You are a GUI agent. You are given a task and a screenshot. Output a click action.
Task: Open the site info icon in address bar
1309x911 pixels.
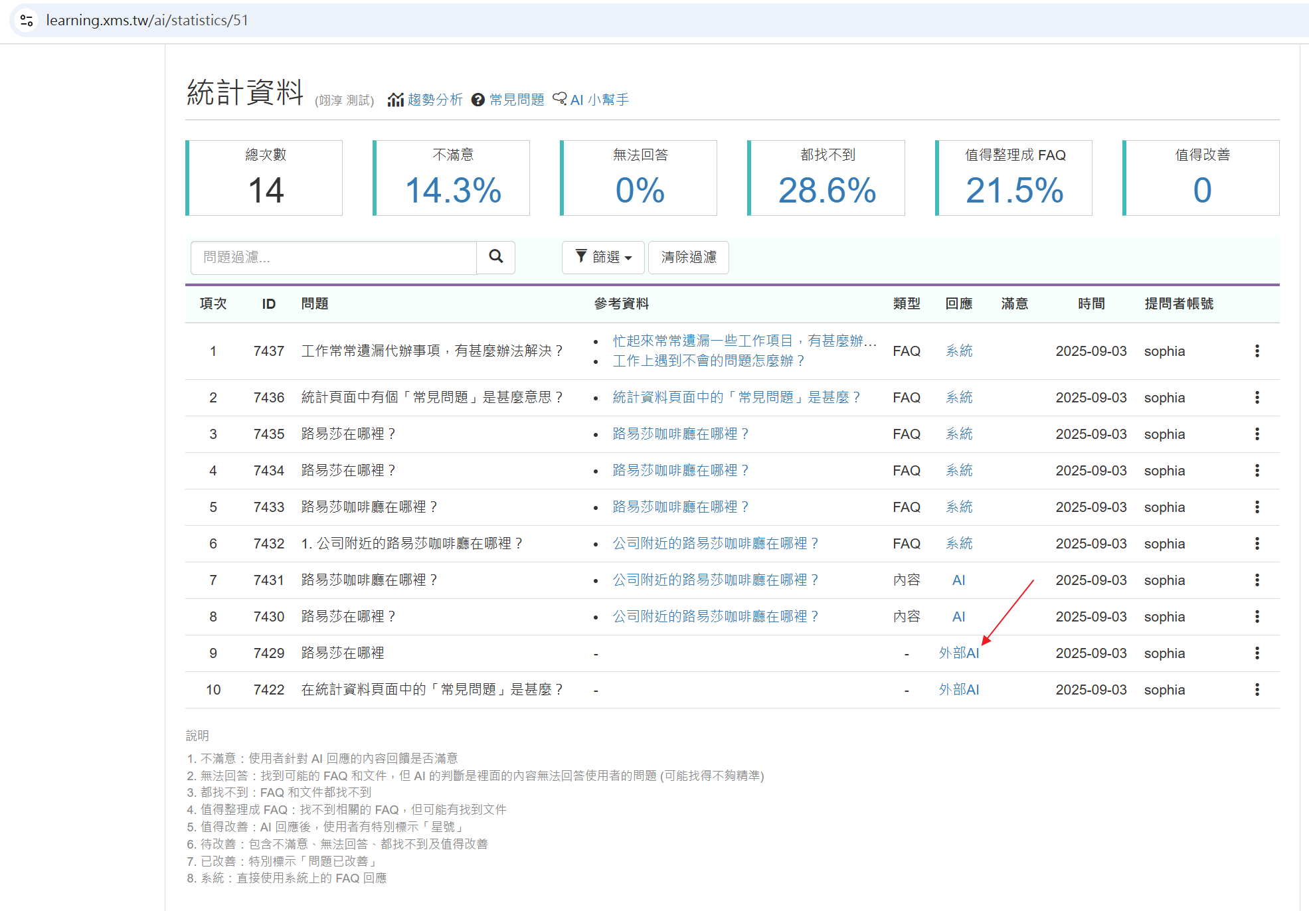click(27, 21)
